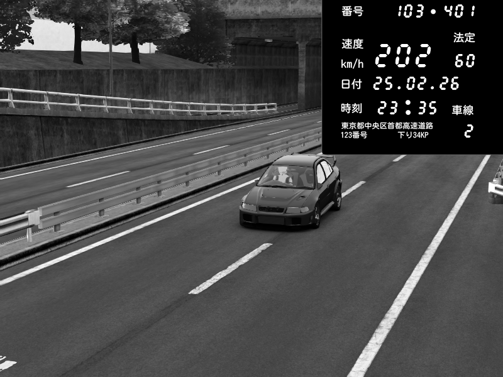
Task: Click the legal limit value 60
Action: [x=465, y=61]
